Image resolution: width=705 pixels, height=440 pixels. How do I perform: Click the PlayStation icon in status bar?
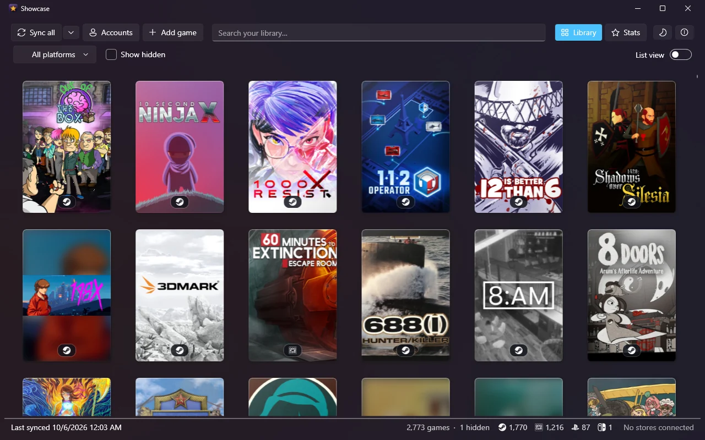pyautogui.click(x=575, y=427)
